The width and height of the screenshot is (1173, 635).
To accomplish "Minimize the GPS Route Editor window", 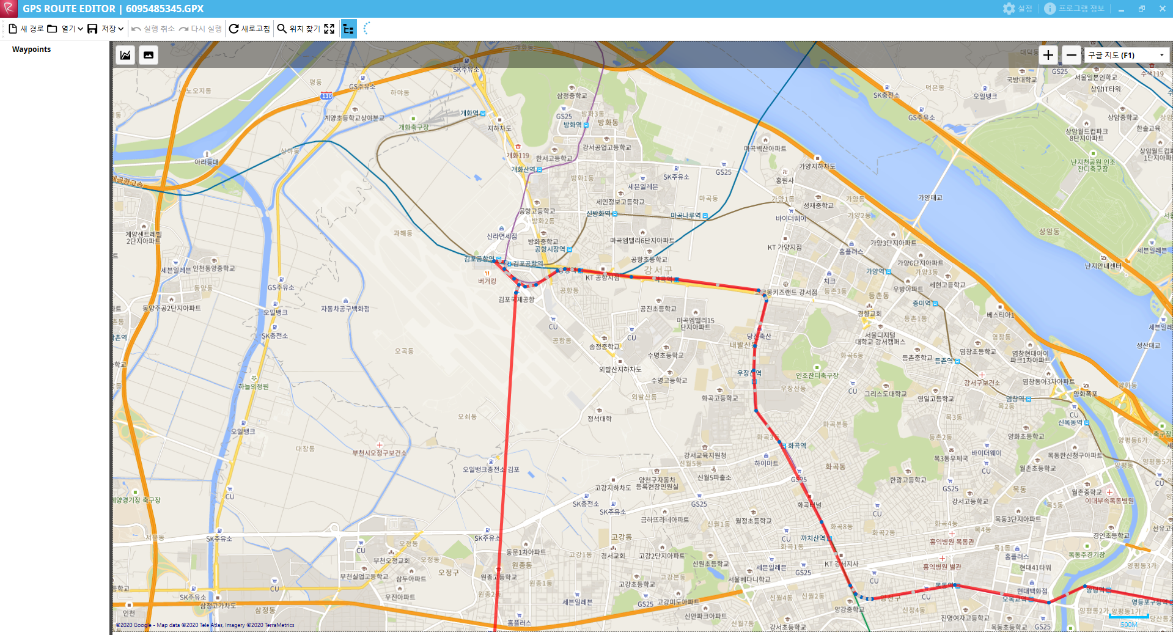I will pyautogui.click(x=1121, y=9).
